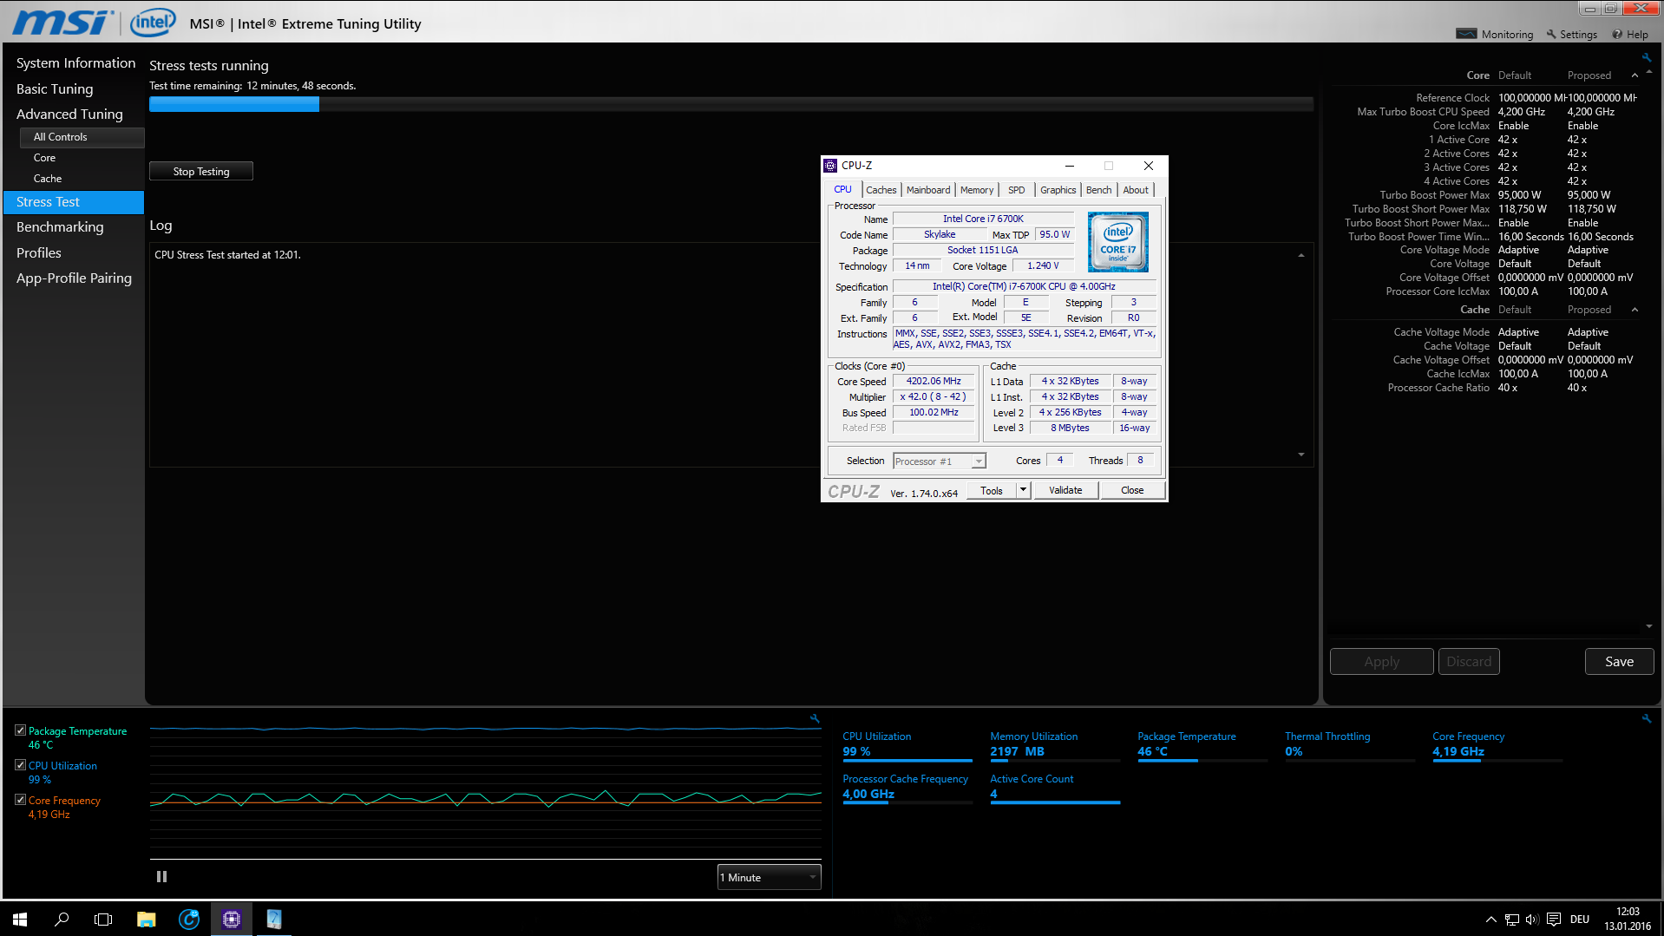Open App-Profile Pairing section
Screen dimensions: 1664x936
(74, 278)
